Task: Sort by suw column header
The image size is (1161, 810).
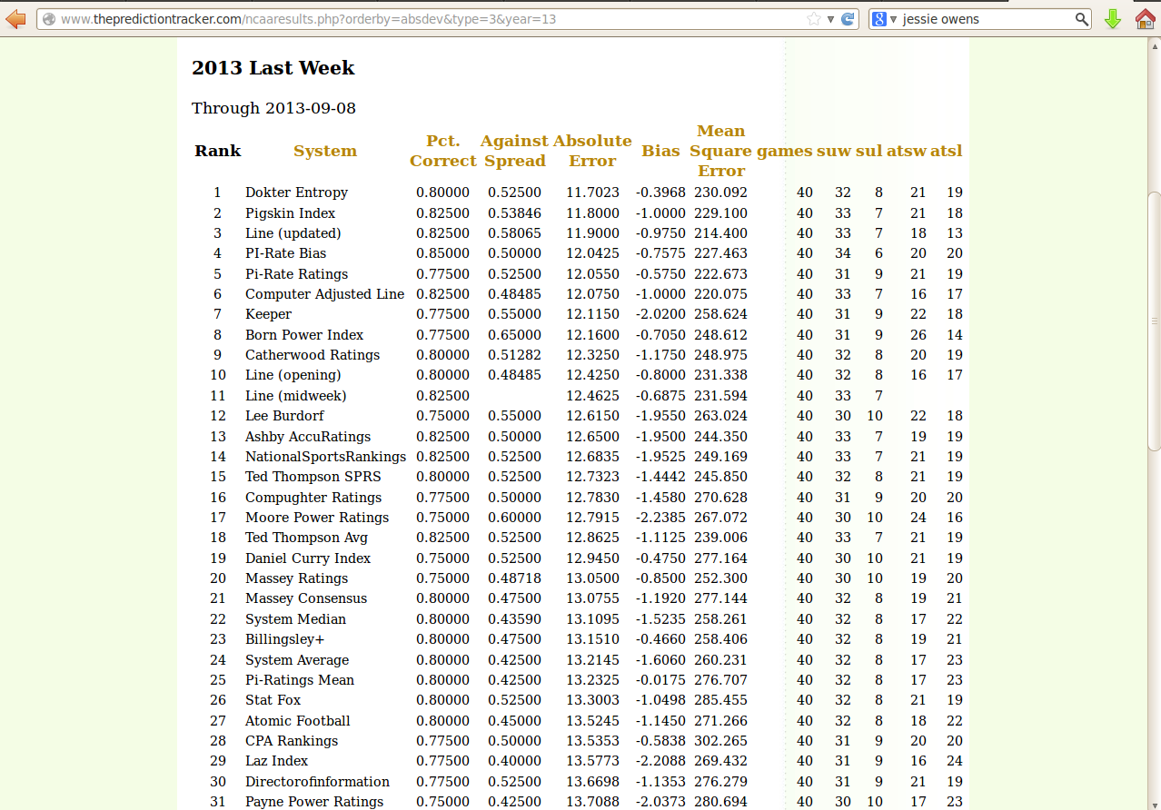Action: pos(834,151)
